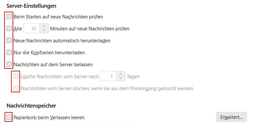Viewport: 261px width, 125px height.
Task: Decrease the Tagen value with down arrow
Action: [121, 78]
